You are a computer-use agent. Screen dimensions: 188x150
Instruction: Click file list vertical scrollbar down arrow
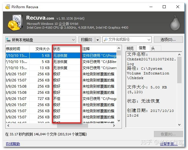(119, 121)
